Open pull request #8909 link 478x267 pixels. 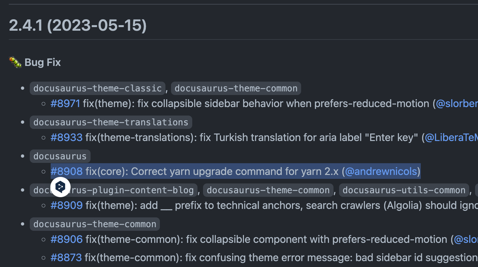[66, 205]
